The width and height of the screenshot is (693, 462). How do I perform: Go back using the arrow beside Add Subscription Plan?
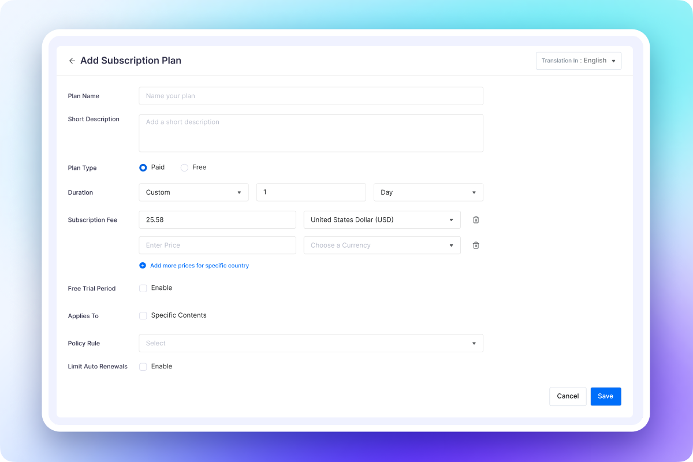pyautogui.click(x=72, y=61)
